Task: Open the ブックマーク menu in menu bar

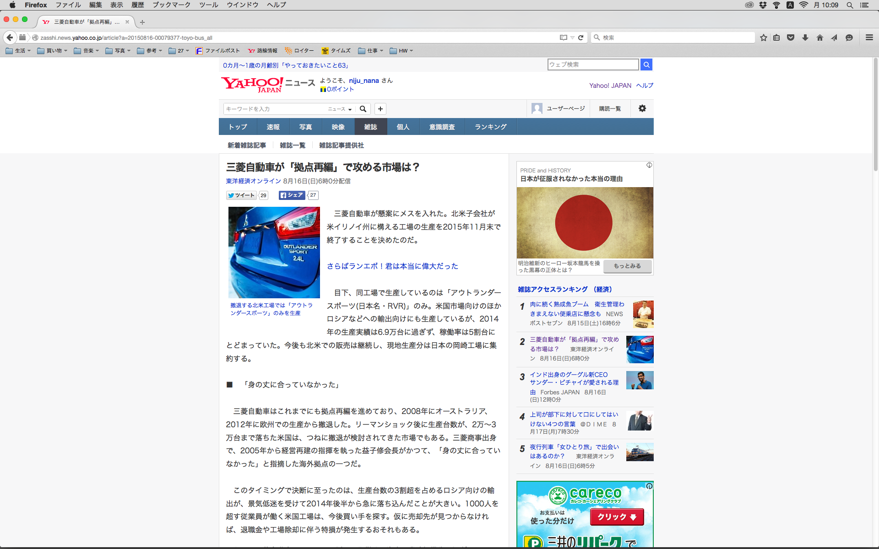Action: 171,5
